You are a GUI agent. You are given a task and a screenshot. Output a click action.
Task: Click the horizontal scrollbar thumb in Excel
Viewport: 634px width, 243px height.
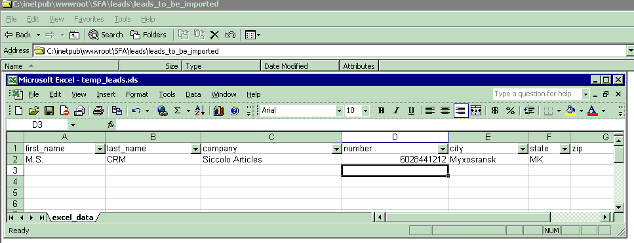pyautogui.click(x=467, y=217)
